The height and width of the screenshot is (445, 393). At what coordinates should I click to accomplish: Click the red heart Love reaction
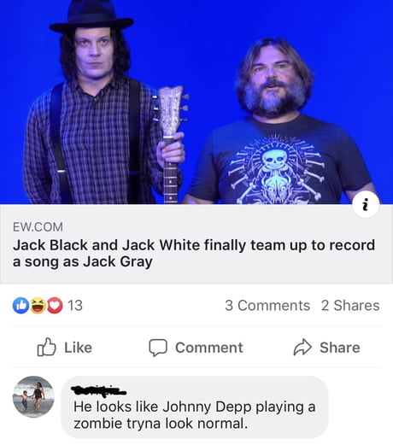coord(55,306)
